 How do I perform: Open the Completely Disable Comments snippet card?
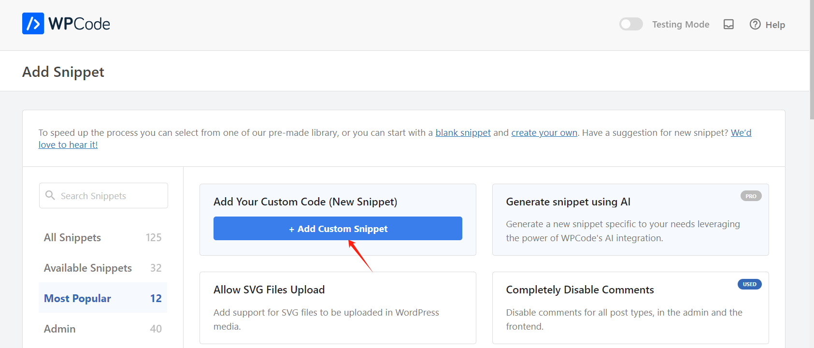point(630,307)
